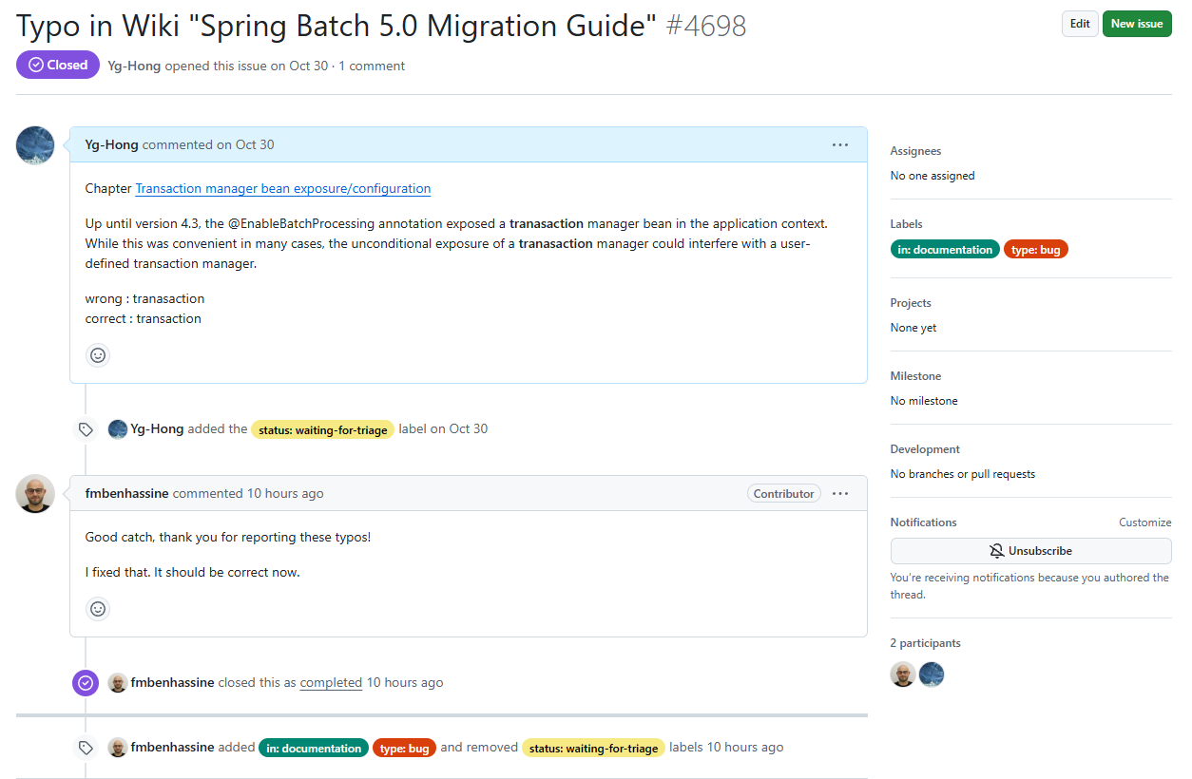Click the purple closed-event check icon
The width and height of the screenshot is (1192, 779).
coord(86,682)
